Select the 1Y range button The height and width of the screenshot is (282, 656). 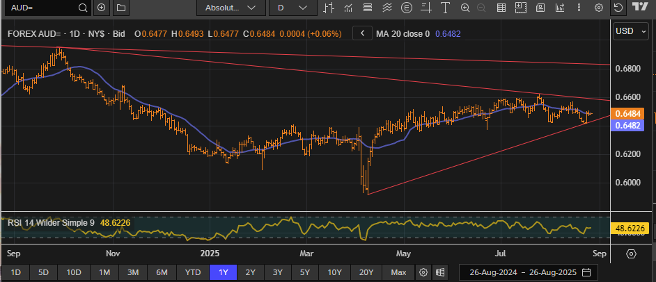pyautogui.click(x=224, y=272)
